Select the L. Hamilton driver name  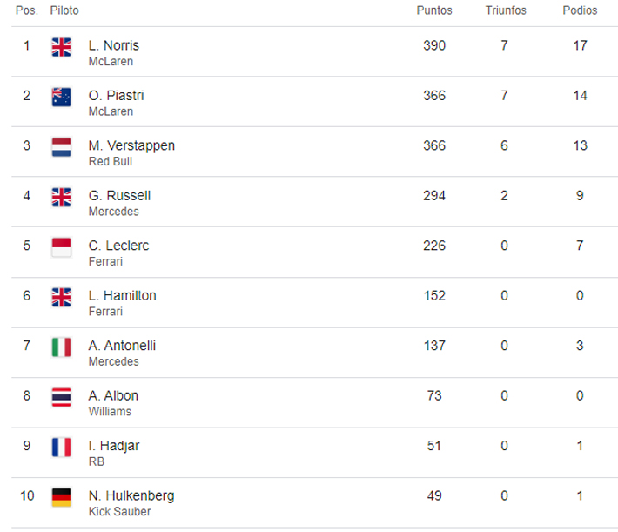tap(122, 295)
